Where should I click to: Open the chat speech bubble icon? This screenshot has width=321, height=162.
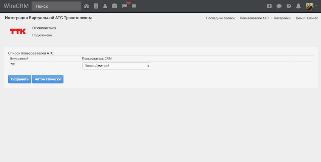click(279, 6)
